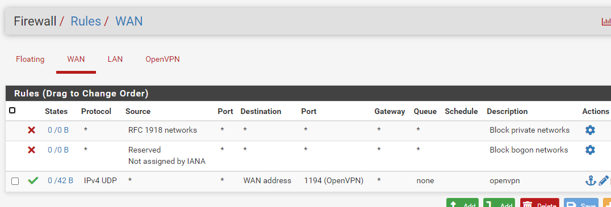
Task: Click Add rule to bottom button
Action: (x=499, y=202)
